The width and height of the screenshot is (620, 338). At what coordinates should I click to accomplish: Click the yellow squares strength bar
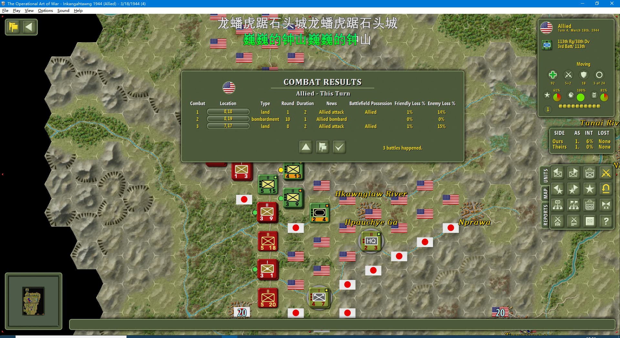click(x=579, y=106)
